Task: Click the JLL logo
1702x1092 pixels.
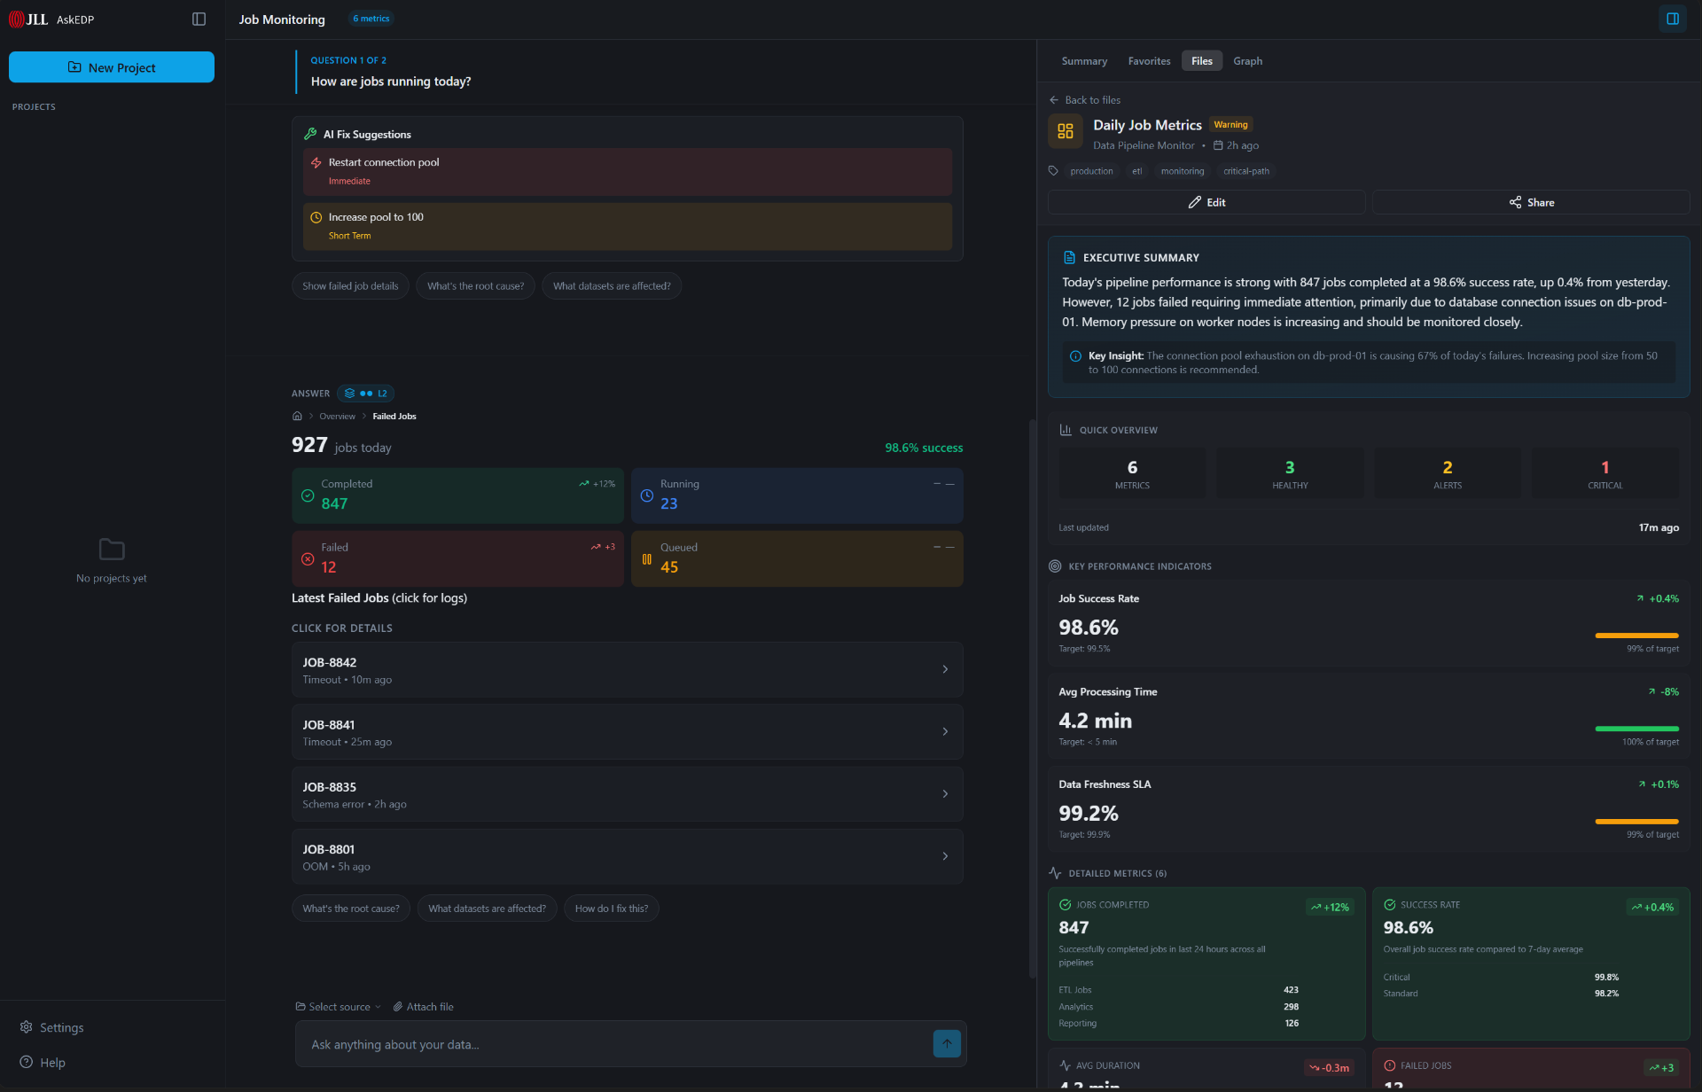Action: [x=28, y=19]
